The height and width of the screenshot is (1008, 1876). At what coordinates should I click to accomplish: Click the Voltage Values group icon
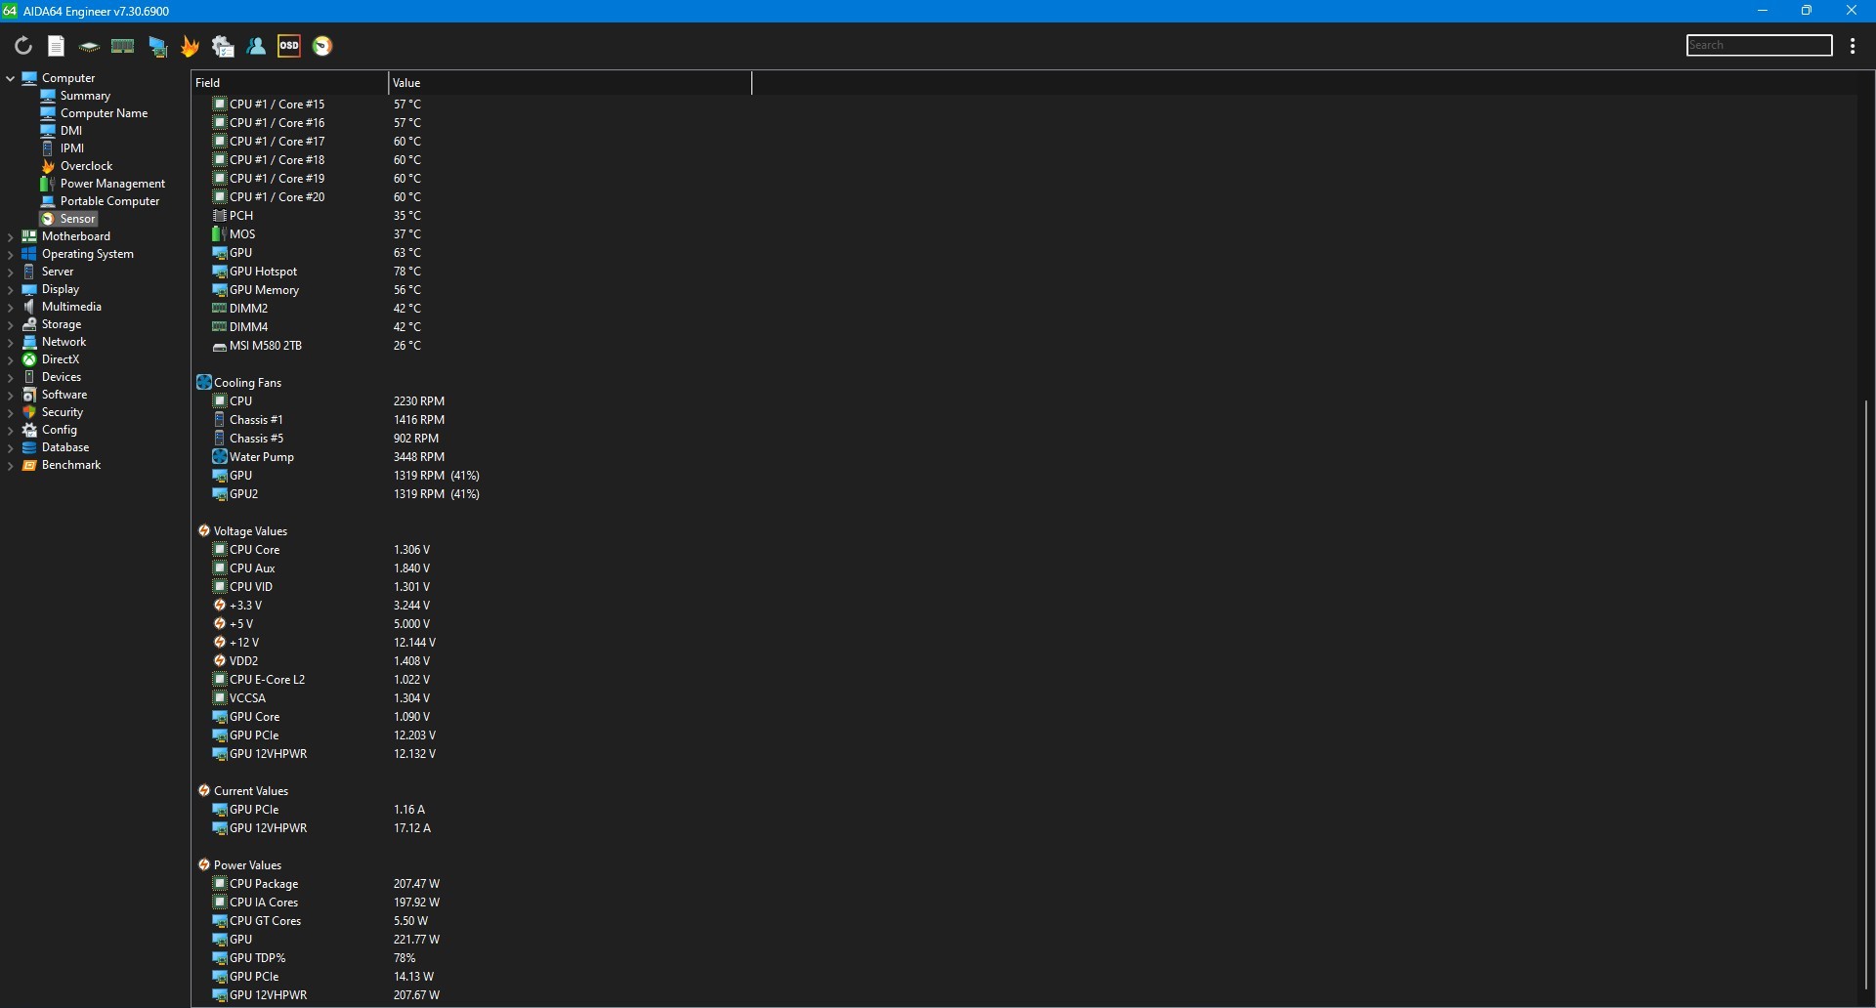(204, 531)
